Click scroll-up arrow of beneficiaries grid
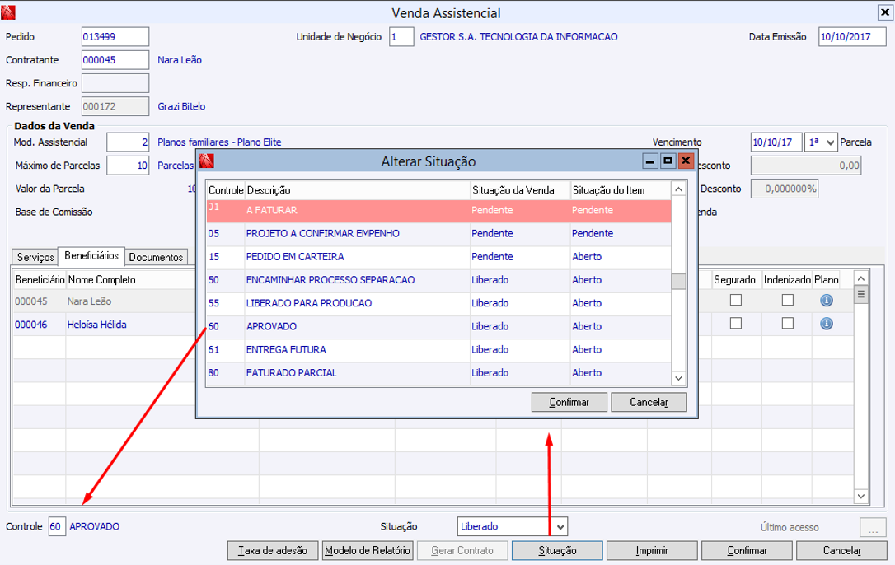Image resolution: width=895 pixels, height=565 pixels. (x=860, y=278)
